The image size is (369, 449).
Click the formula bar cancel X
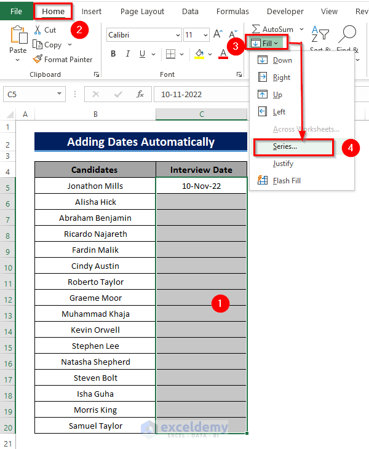[96, 94]
